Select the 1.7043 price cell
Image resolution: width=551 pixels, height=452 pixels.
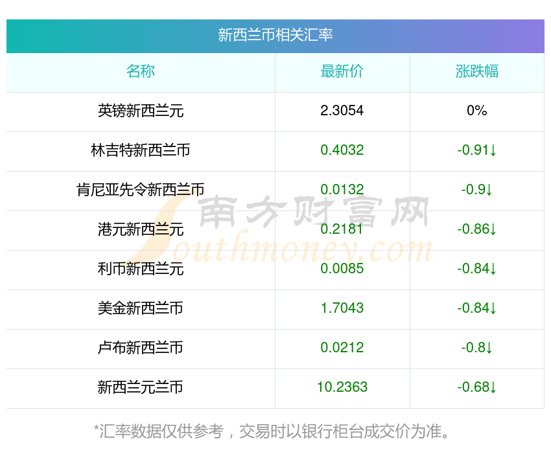pyautogui.click(x=342, y=308)
